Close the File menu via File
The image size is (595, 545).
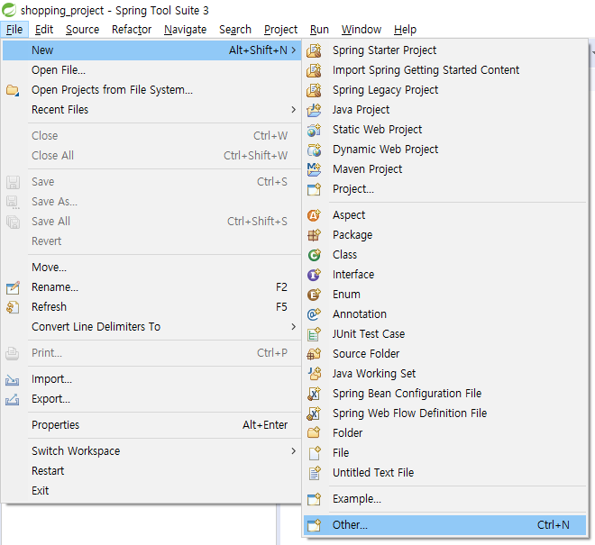pos(14,30)
